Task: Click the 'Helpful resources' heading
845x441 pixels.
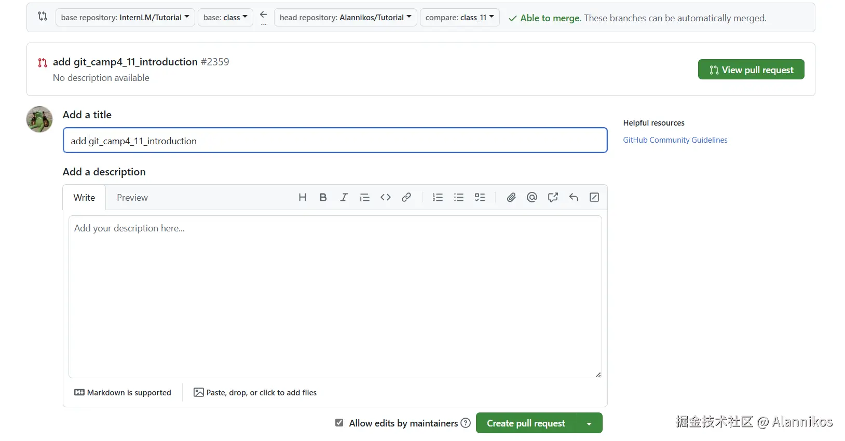Action: pos(653,123)
